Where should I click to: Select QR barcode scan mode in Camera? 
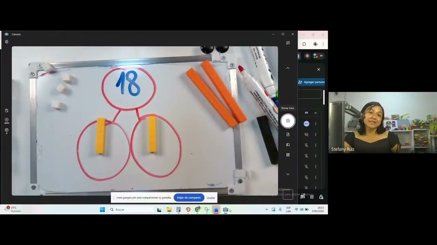[x=288, y=155]
